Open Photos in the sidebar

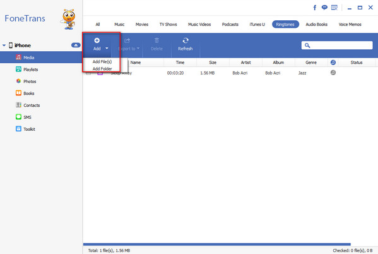[x=30, y=82]
